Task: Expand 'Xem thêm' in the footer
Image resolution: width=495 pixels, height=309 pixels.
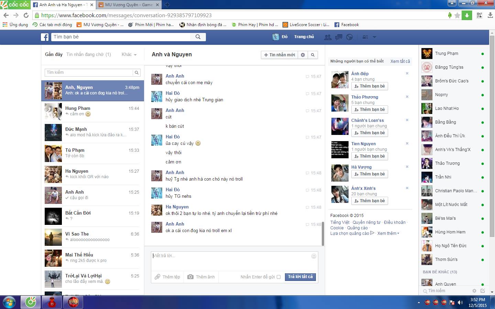Action: click(388, 233)
